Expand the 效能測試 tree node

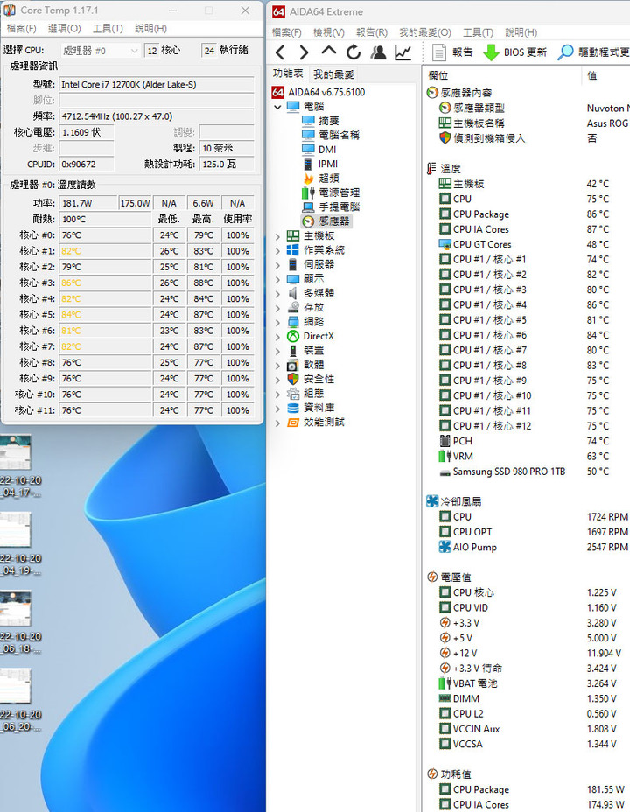(277, 423)
